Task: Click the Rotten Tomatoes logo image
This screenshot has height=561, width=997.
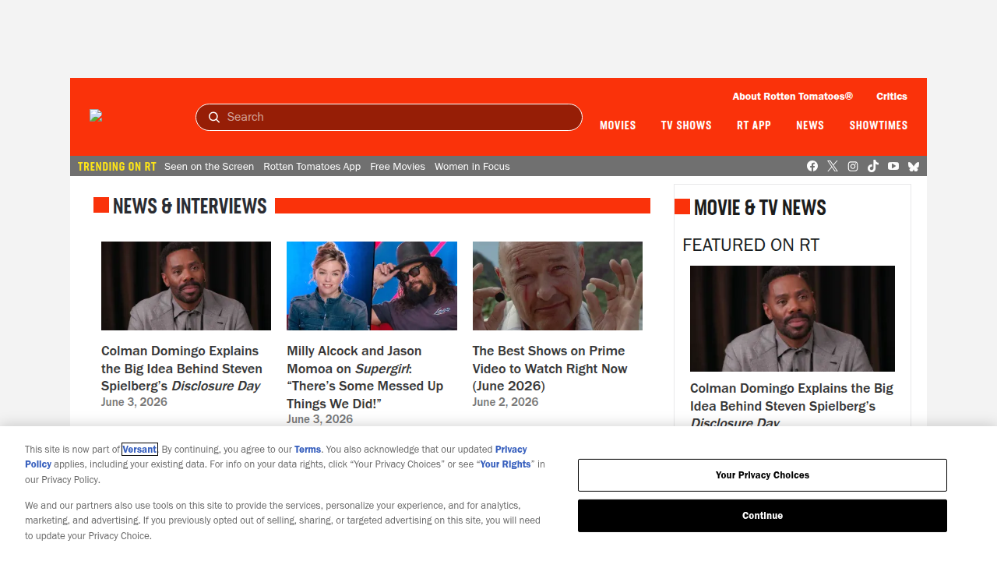Action: pos(97,115)
